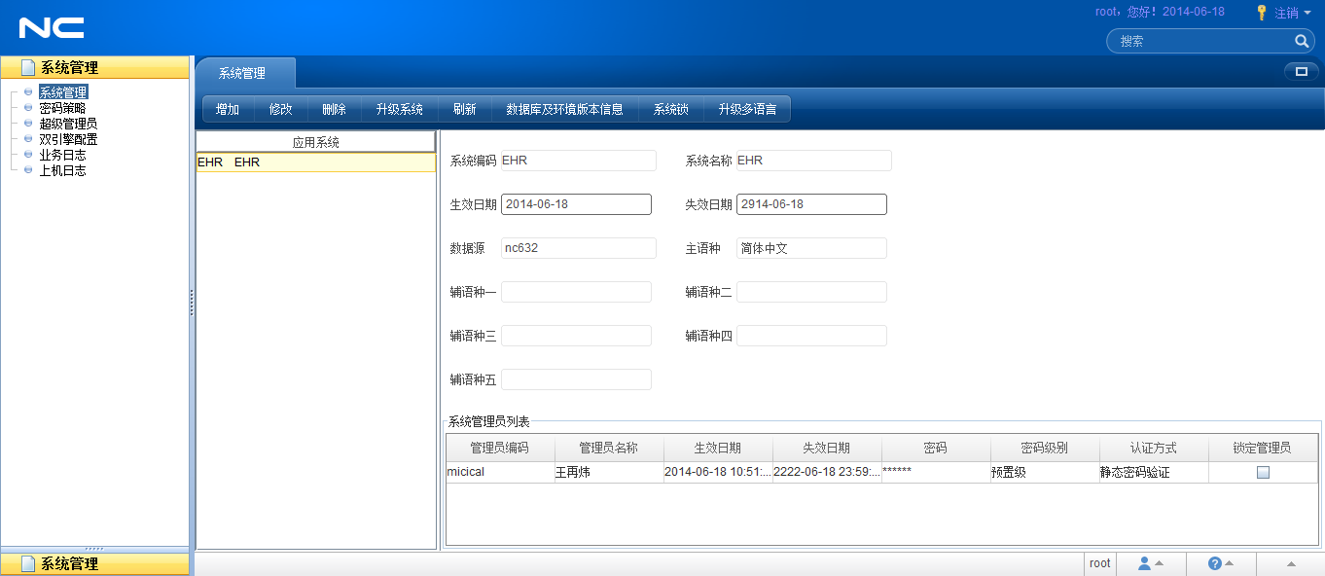Click the search magnifier icon
This screenshot has width=1325, height=576.
coord(1302,41)
